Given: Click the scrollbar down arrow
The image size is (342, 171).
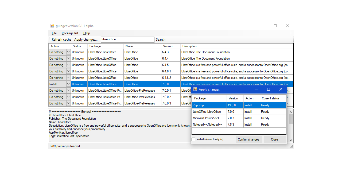Looking at the screenshot, I should pyautogui.click(x=291, y=139).
